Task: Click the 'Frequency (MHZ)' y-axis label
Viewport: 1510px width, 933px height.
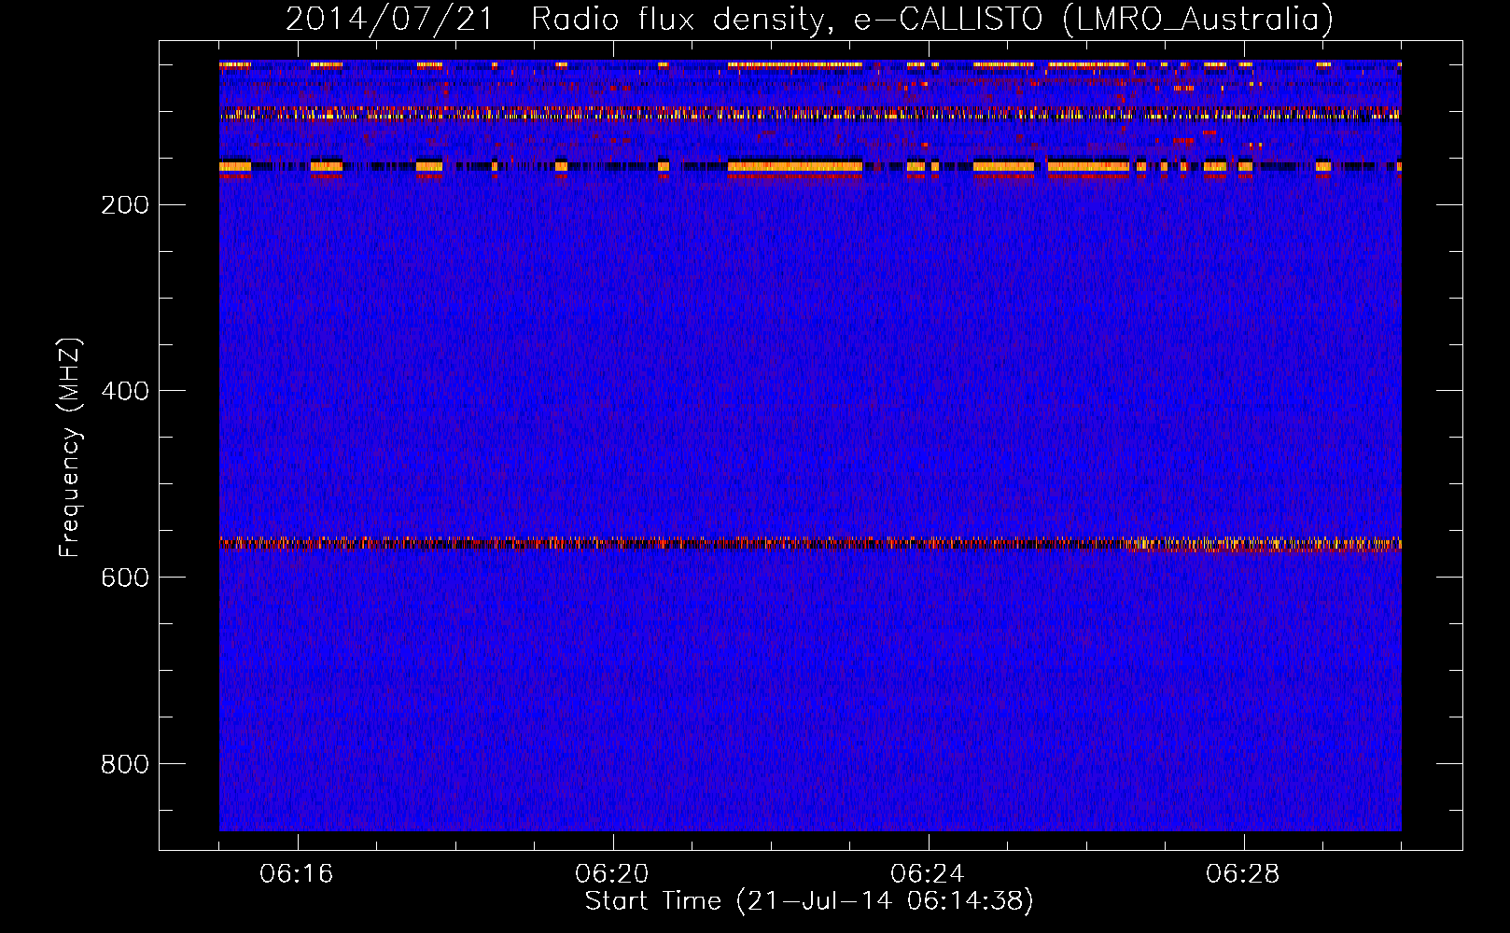Action: [x=70, y=448]
